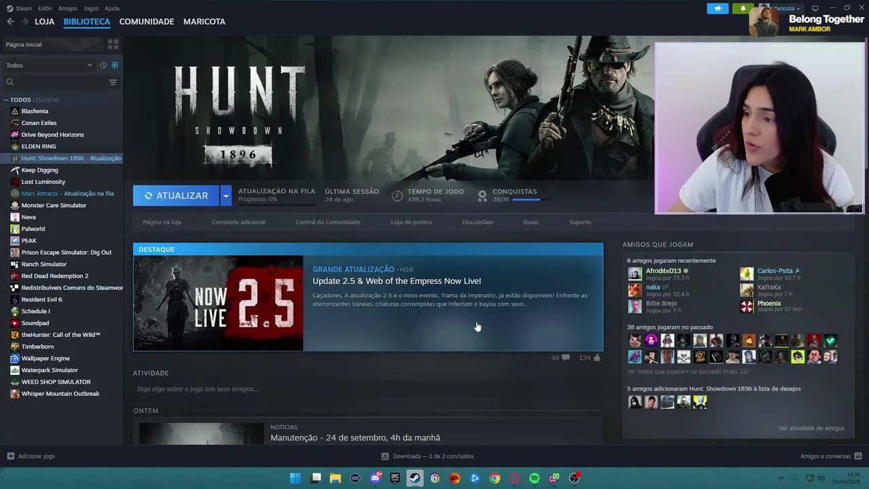The image size is (869, 489).
Task: Open Amigos e conversas panel
Action: click(831, 456)
